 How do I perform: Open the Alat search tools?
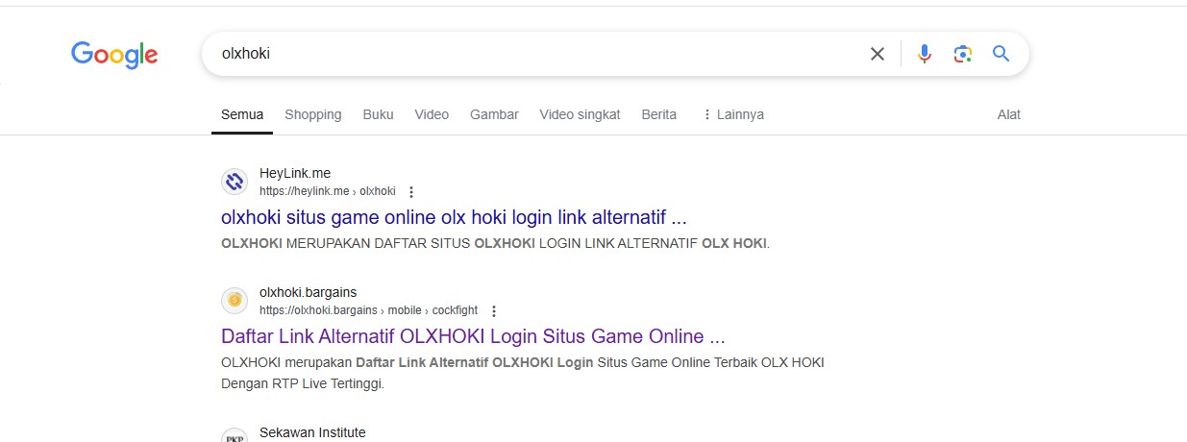[x=1009, y=114]
